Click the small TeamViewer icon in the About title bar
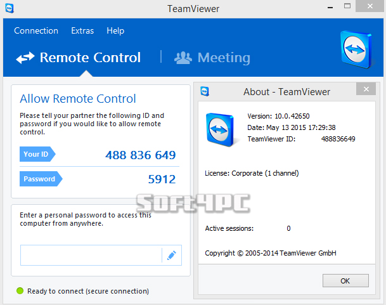386x305 pixels. pyautogui.click(x=205, y=91)
